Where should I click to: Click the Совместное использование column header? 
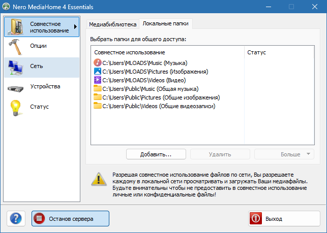tap(167, 52)
